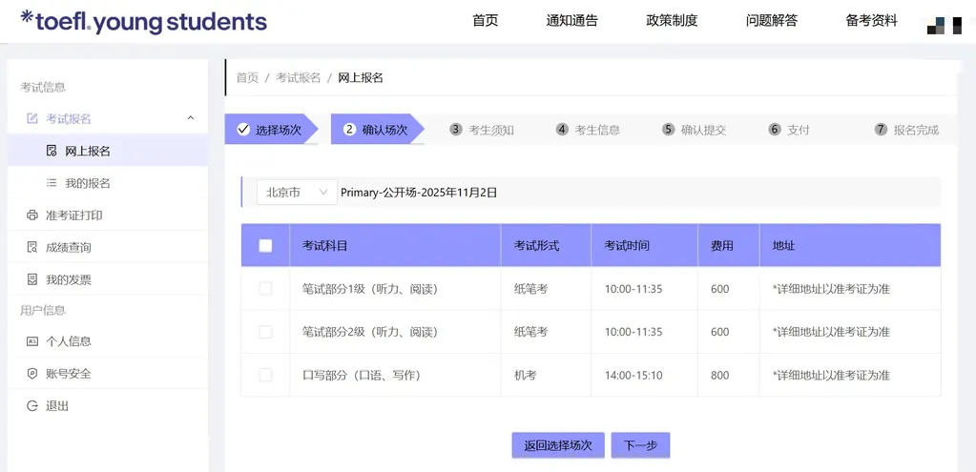Click the 账号安全 shield icon
976x472 pixels.
coord(32,374)
